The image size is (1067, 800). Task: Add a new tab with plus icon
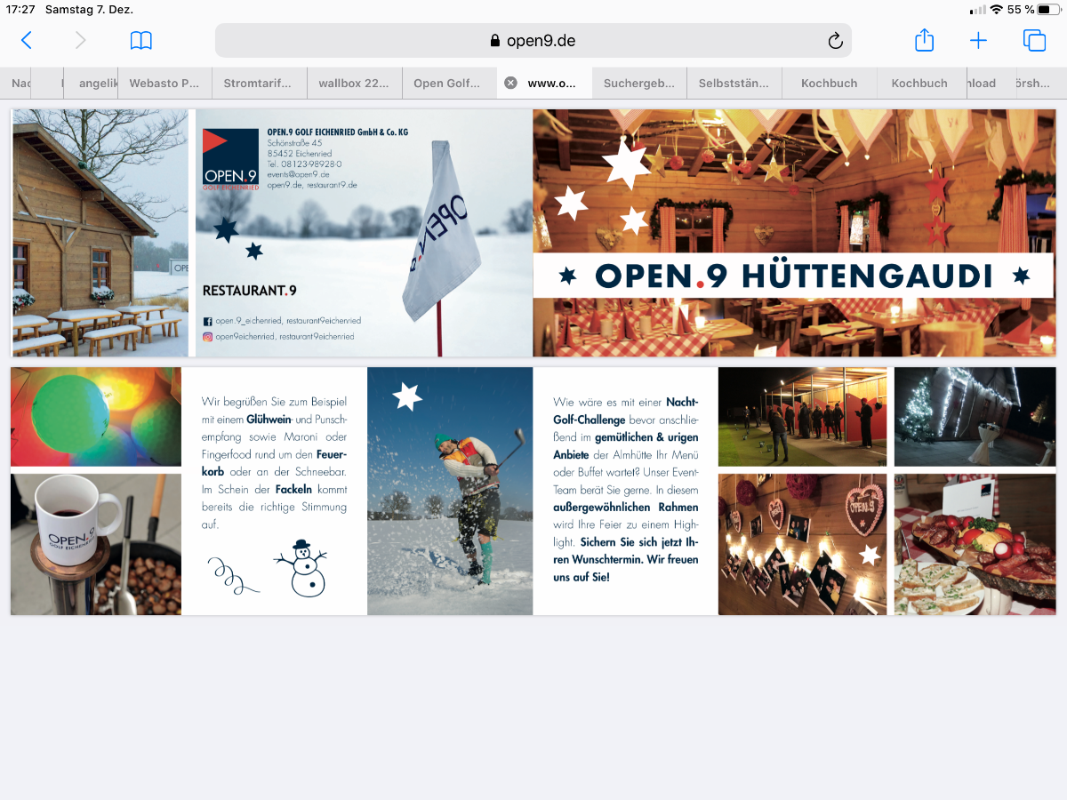tap(978, 40)
